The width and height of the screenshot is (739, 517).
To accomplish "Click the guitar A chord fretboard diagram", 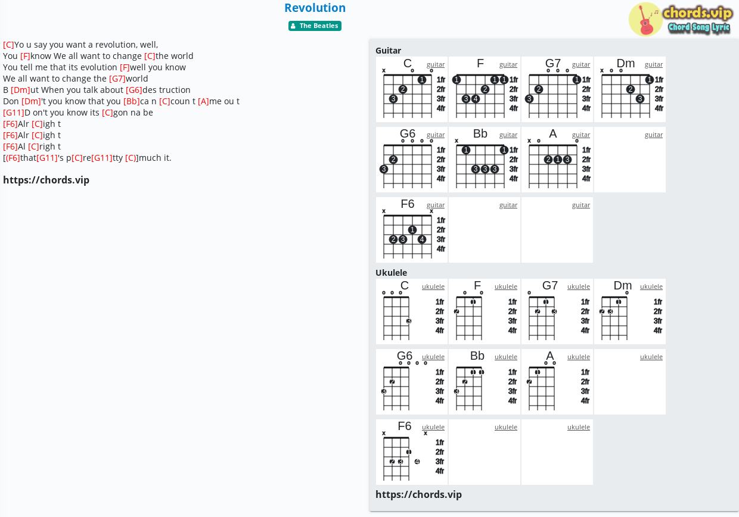I will point(557,160).
